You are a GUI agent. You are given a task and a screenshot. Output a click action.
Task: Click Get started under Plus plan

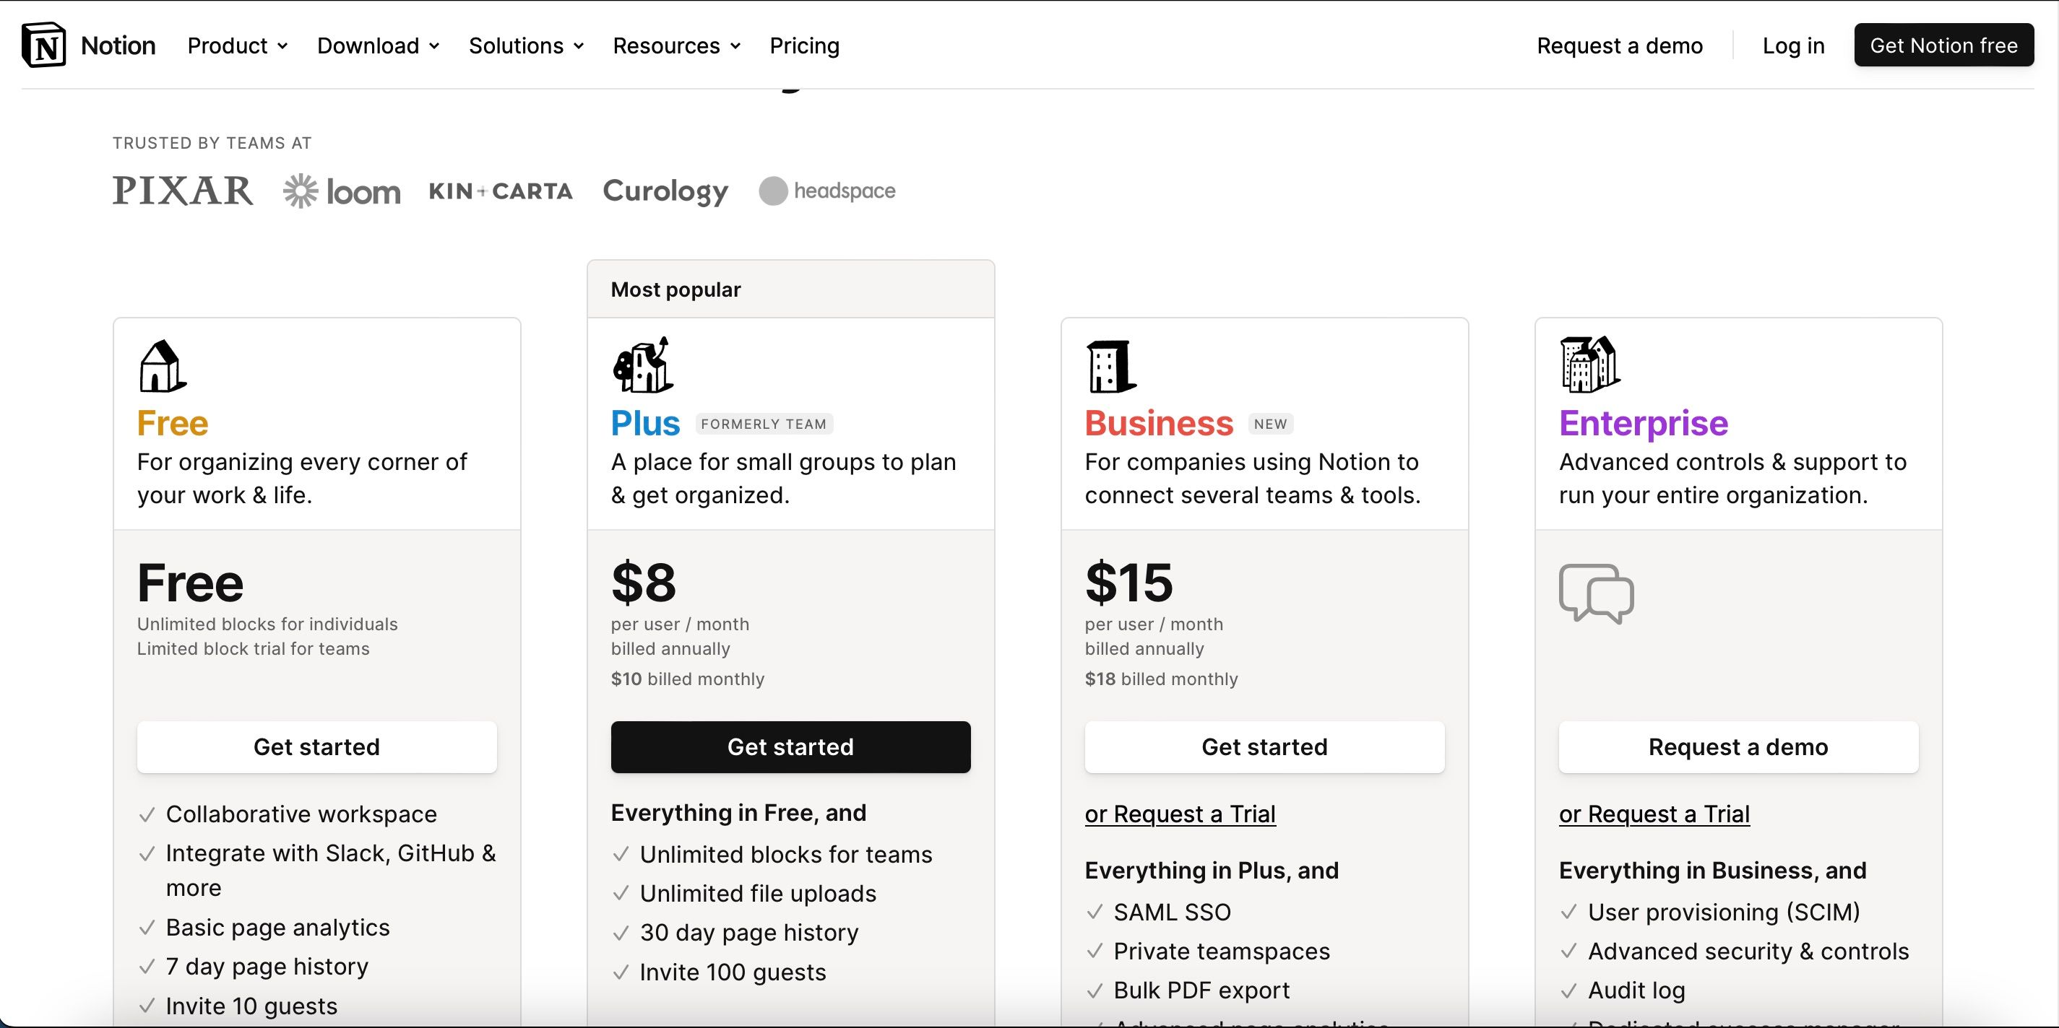pos(790,747)
